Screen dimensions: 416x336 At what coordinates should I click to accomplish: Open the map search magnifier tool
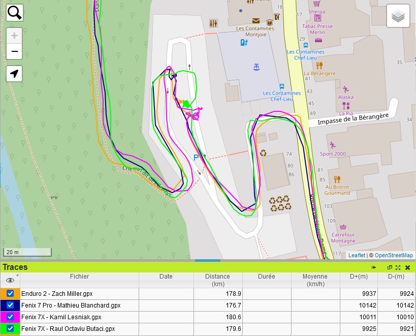[15, 13]
